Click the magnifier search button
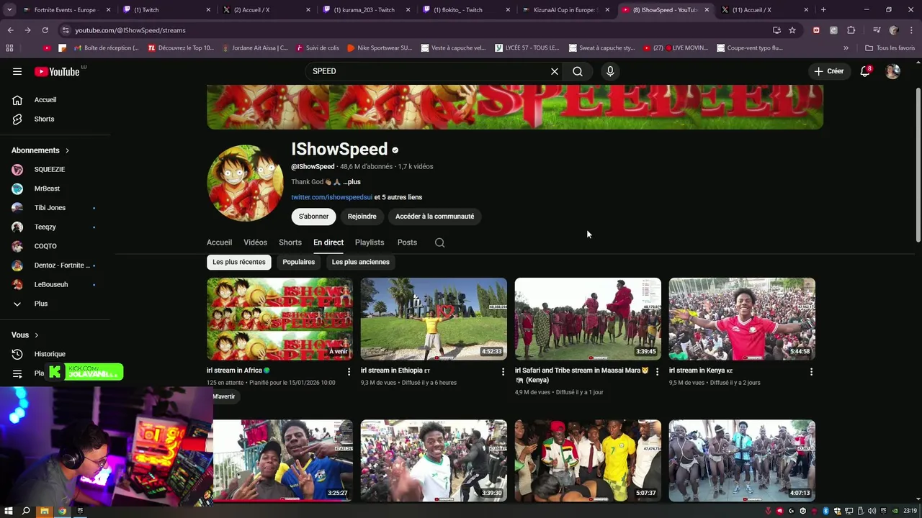922x518 pixels. coord(578,71)
